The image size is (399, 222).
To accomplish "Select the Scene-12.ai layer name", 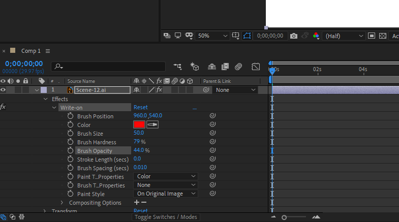I will click(102, 90).
